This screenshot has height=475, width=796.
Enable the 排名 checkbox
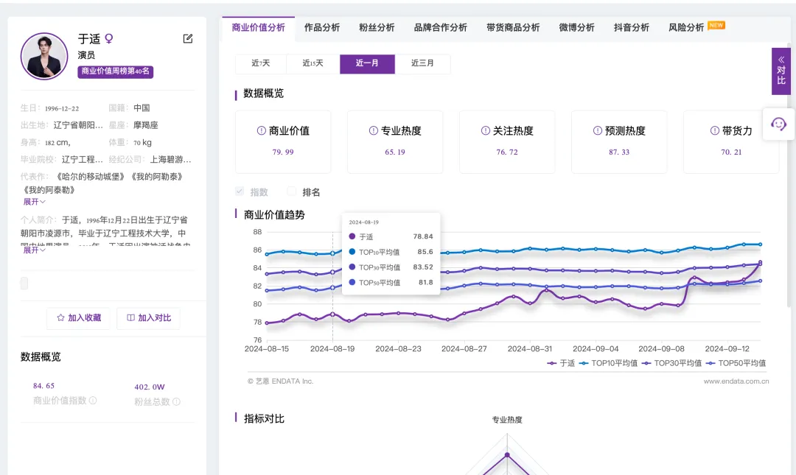pyautogui.click(x=292, y=192)
